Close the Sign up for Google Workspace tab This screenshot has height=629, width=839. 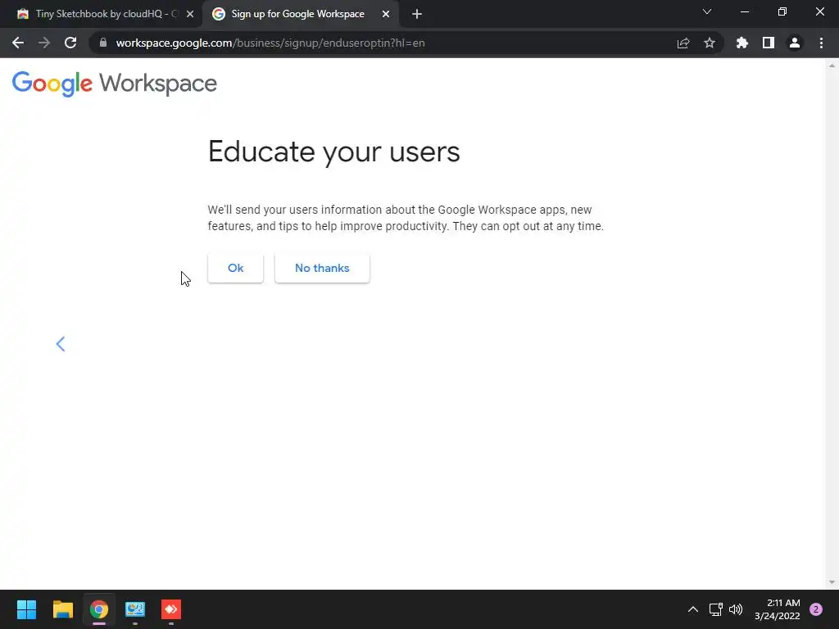click(386, 15)
